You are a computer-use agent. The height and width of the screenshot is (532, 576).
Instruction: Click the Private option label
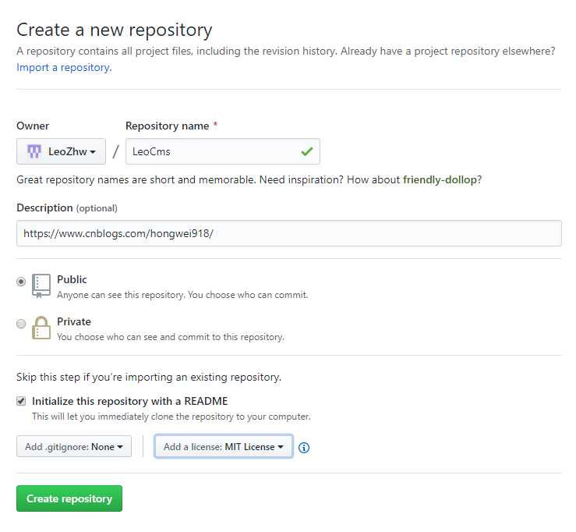74,321
